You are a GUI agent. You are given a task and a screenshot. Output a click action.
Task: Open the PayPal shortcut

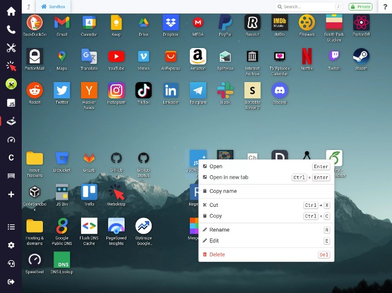225,22
